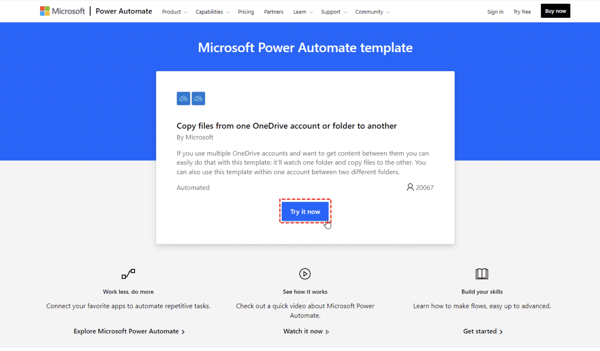
Task: Click the Buy now button
Action: tap(556, 11)
